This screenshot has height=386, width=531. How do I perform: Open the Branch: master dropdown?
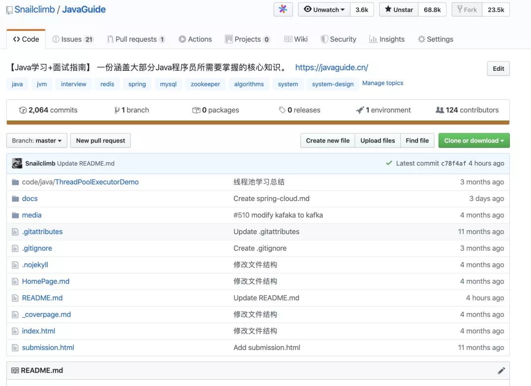36,141
